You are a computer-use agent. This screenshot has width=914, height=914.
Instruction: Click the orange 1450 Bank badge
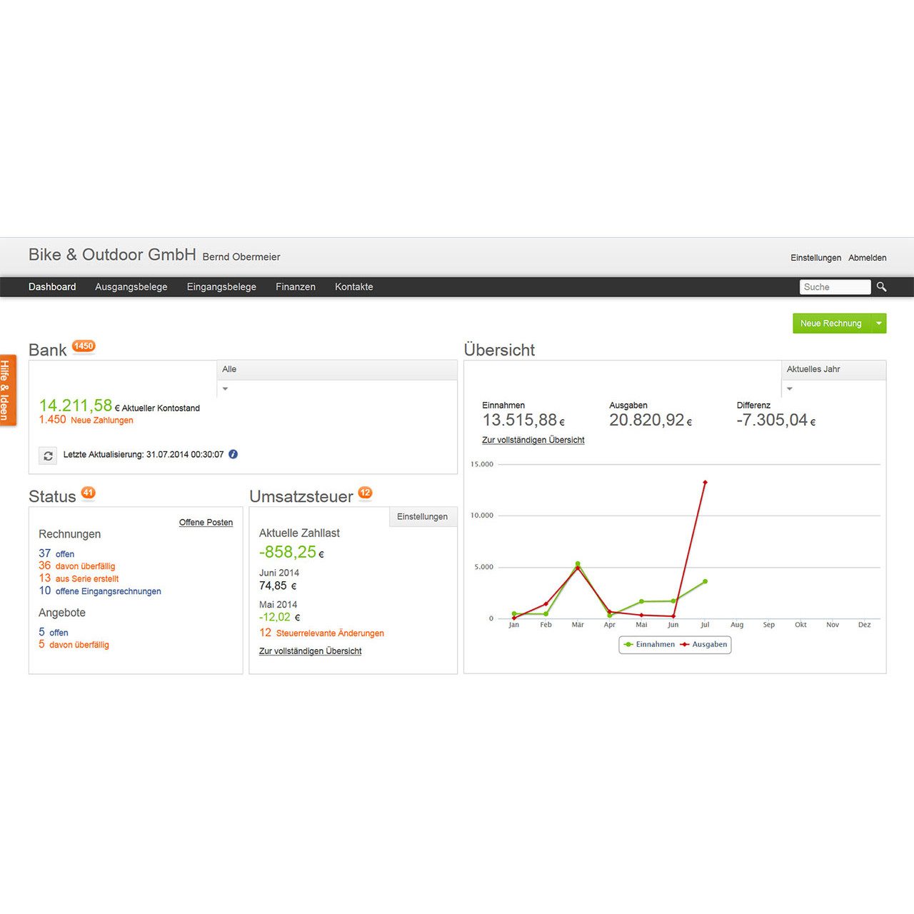(x=84, y=346)
